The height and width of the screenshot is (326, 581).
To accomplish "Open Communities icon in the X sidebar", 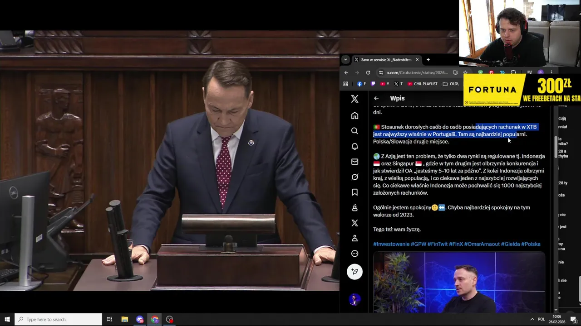I will click(x=355, y=208).
